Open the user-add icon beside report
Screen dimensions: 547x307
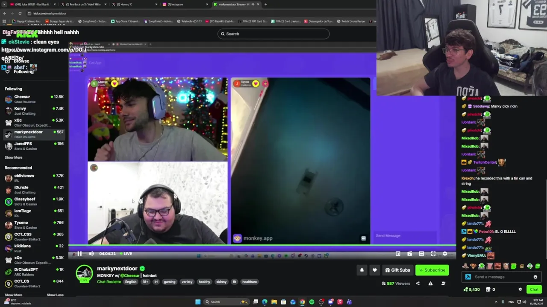tap(443, 284)
